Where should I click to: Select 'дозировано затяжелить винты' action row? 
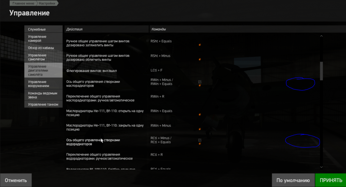[x=98, y=43]
